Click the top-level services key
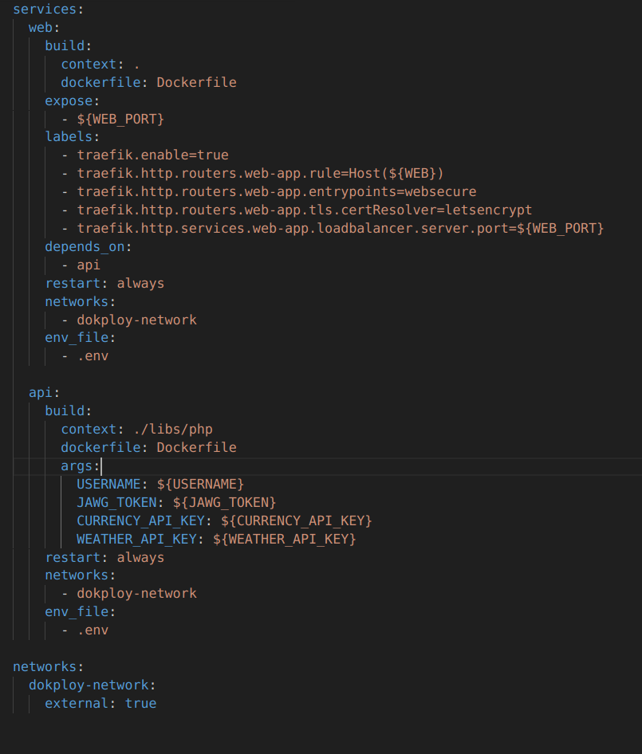 tap(44, 9)
